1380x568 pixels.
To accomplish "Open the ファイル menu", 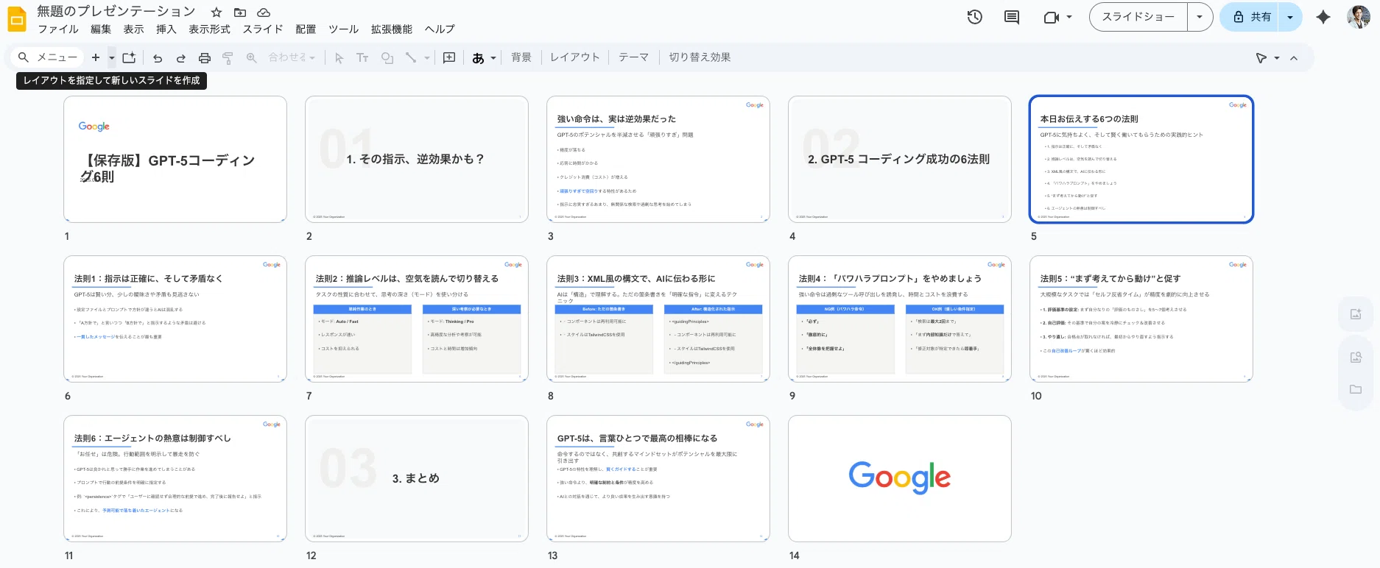I will point(58,29).
